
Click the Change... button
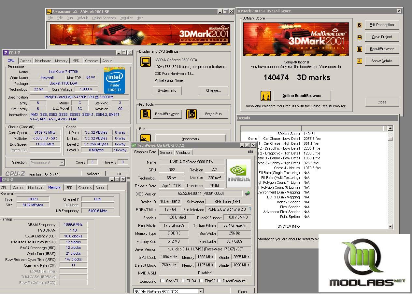click(x=213, y=91)
